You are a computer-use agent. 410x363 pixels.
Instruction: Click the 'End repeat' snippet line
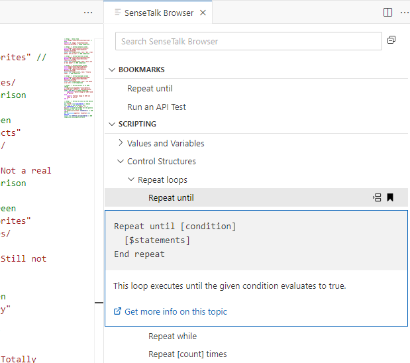point(139,254)
